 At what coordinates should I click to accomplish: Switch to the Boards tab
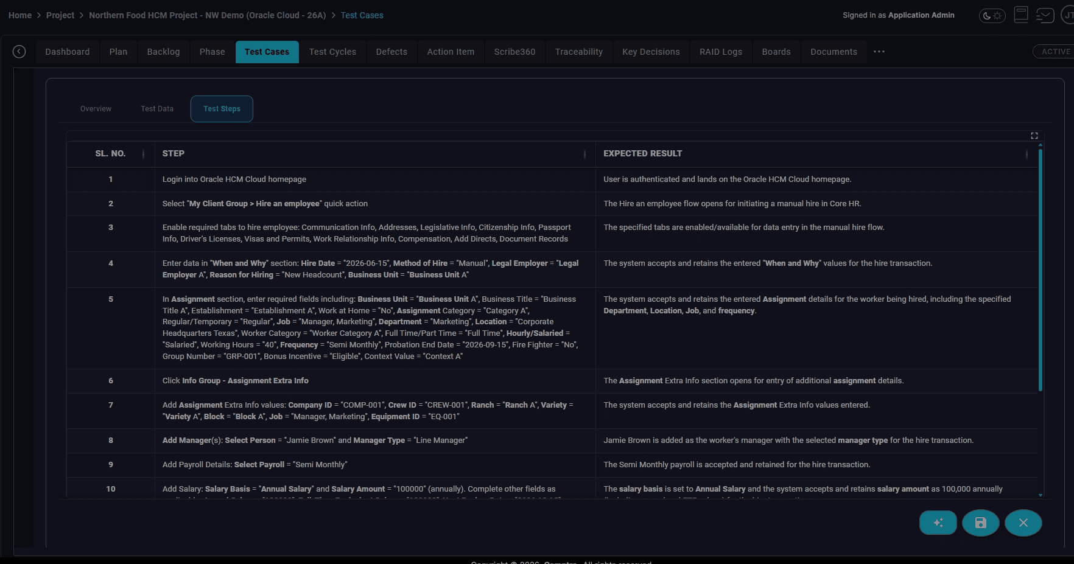776,52
